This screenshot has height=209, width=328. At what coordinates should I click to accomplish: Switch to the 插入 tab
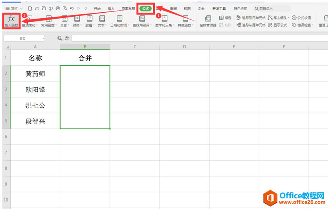(x=111, y=9)
